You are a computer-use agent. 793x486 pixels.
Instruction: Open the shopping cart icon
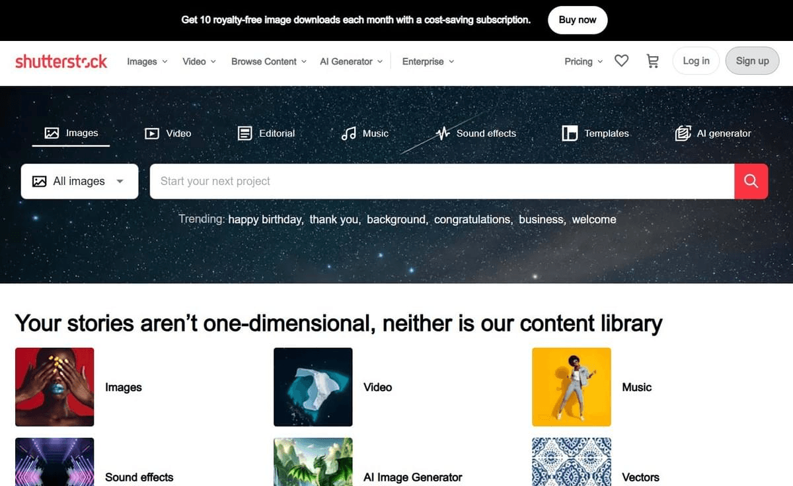tap(652, 61)
